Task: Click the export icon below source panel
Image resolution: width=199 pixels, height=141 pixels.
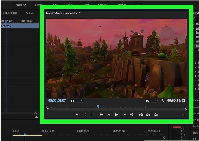Action: click(36, 117)
